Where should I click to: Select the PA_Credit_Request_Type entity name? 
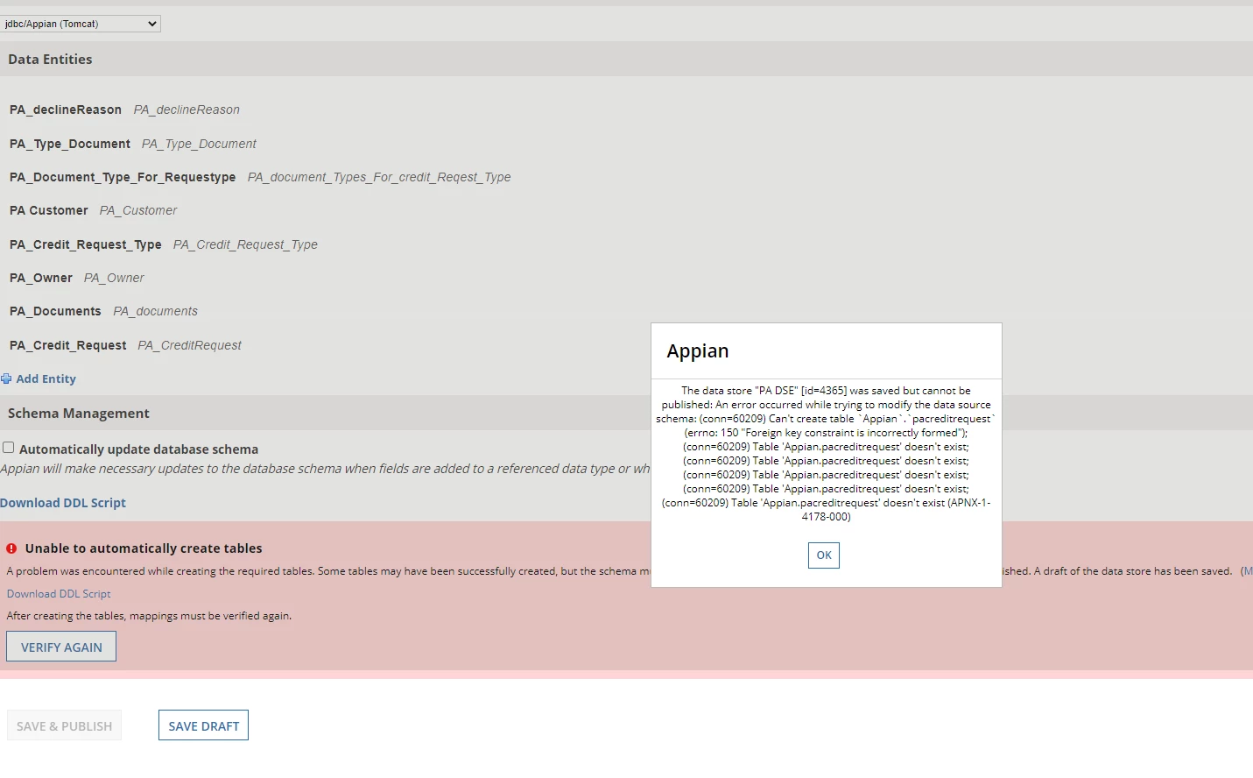coord(86,244)
